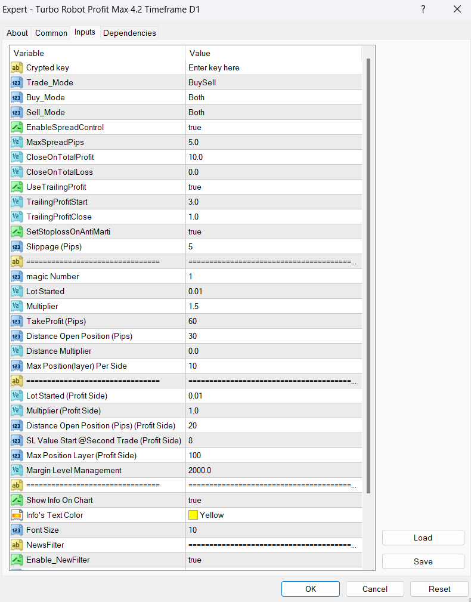Click the boolean icon beside EnableSpreadControl
This screenshot has height=602, width=471.
point(17,127)
